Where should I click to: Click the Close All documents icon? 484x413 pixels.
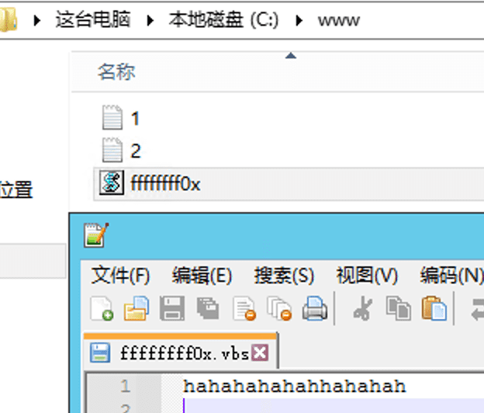279,308
